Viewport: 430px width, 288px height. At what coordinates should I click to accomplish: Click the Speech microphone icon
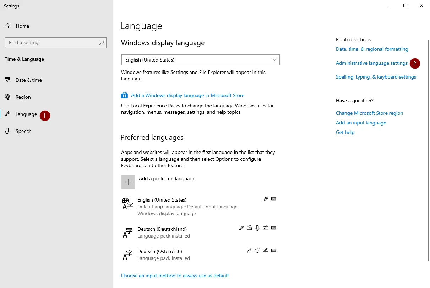(x=7, y=131)
